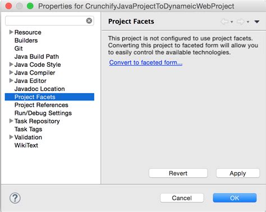Screen dimensions: 266x212
Task: Close the Properties window with red button
Action: pyautogui.click(x=8, y=6)
